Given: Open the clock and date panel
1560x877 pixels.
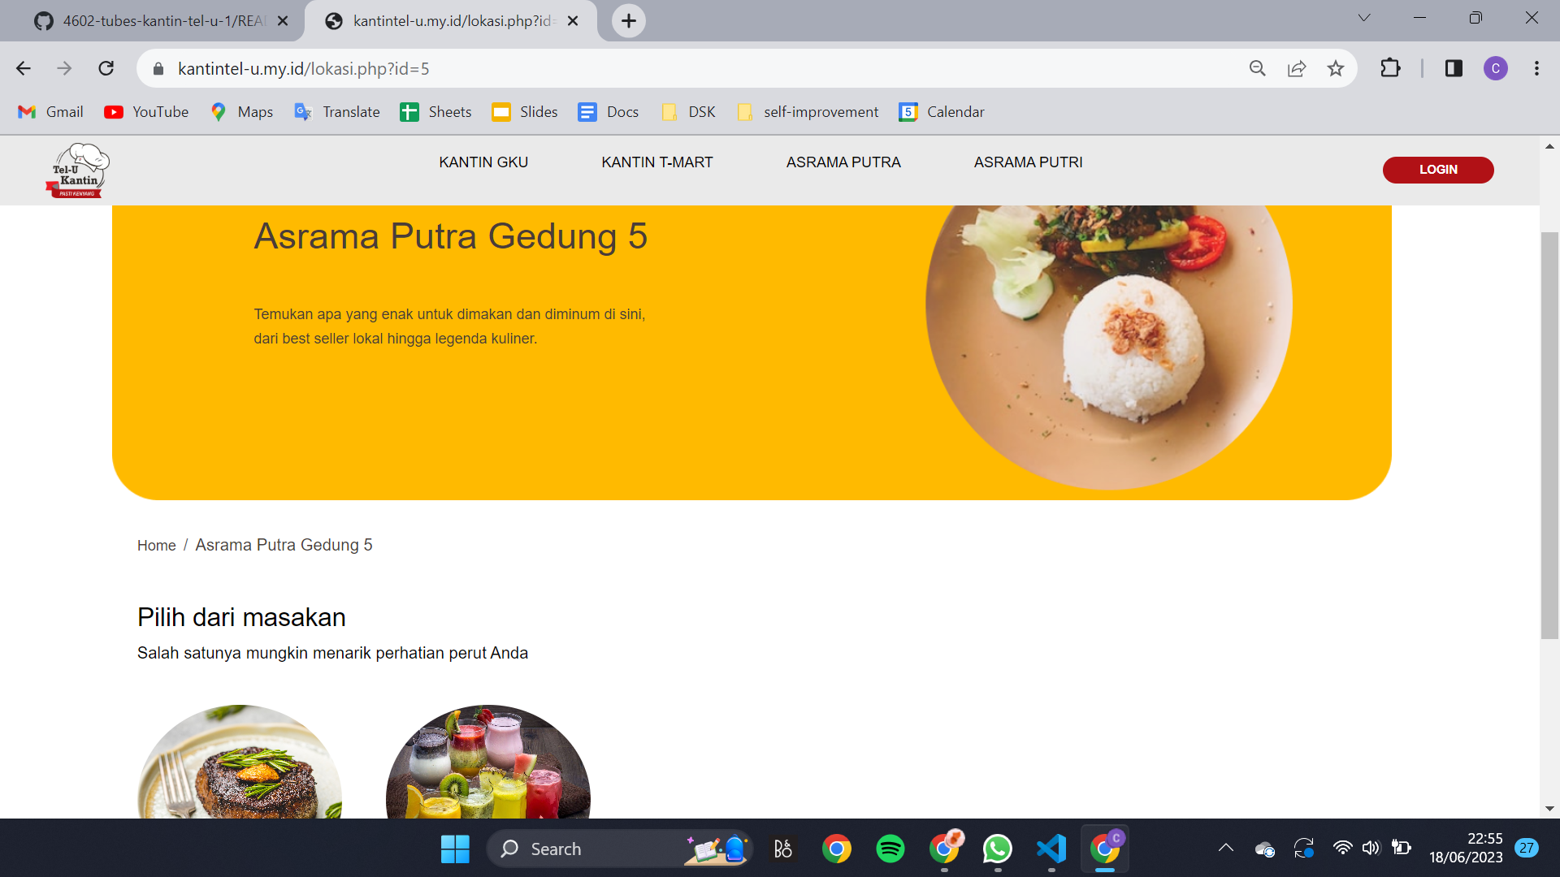Looking at the screenshot, I should (x=1466, y=849).
